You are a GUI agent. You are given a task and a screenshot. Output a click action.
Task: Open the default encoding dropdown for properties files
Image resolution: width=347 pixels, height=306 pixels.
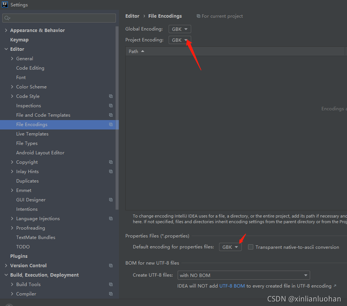(230, 247)
